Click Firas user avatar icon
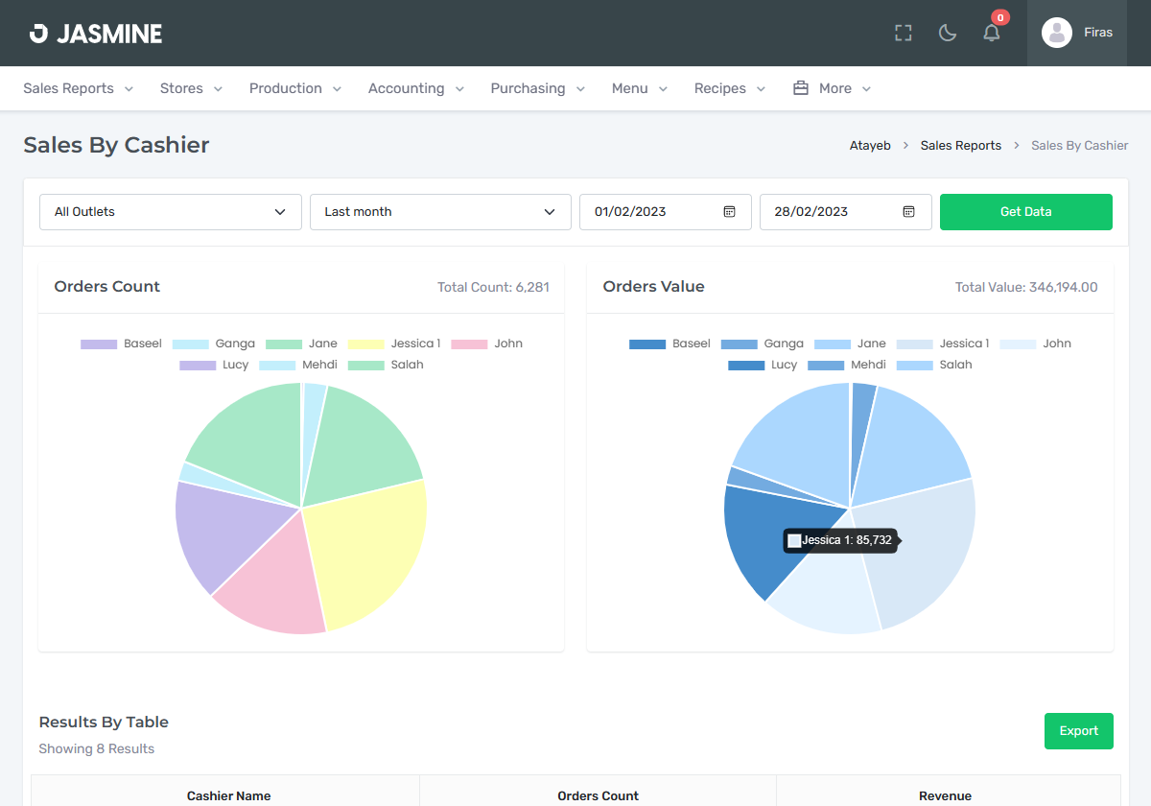This screenshot has width=1151, height=806. click(1056, 33)
